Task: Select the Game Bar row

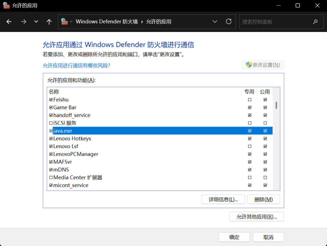Action: click(160, 107)
